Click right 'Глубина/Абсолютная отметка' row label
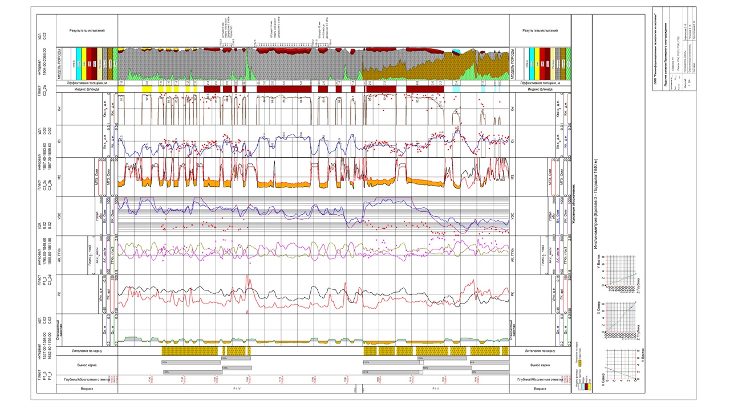This screenshot has height=410, width=730. [x=540, y=379]
